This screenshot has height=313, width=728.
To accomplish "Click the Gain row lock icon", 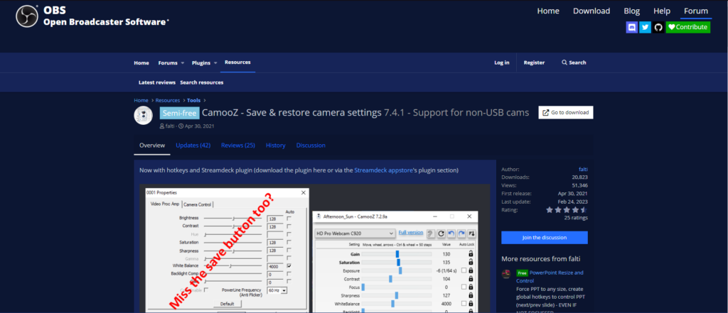I will point(470,253).
